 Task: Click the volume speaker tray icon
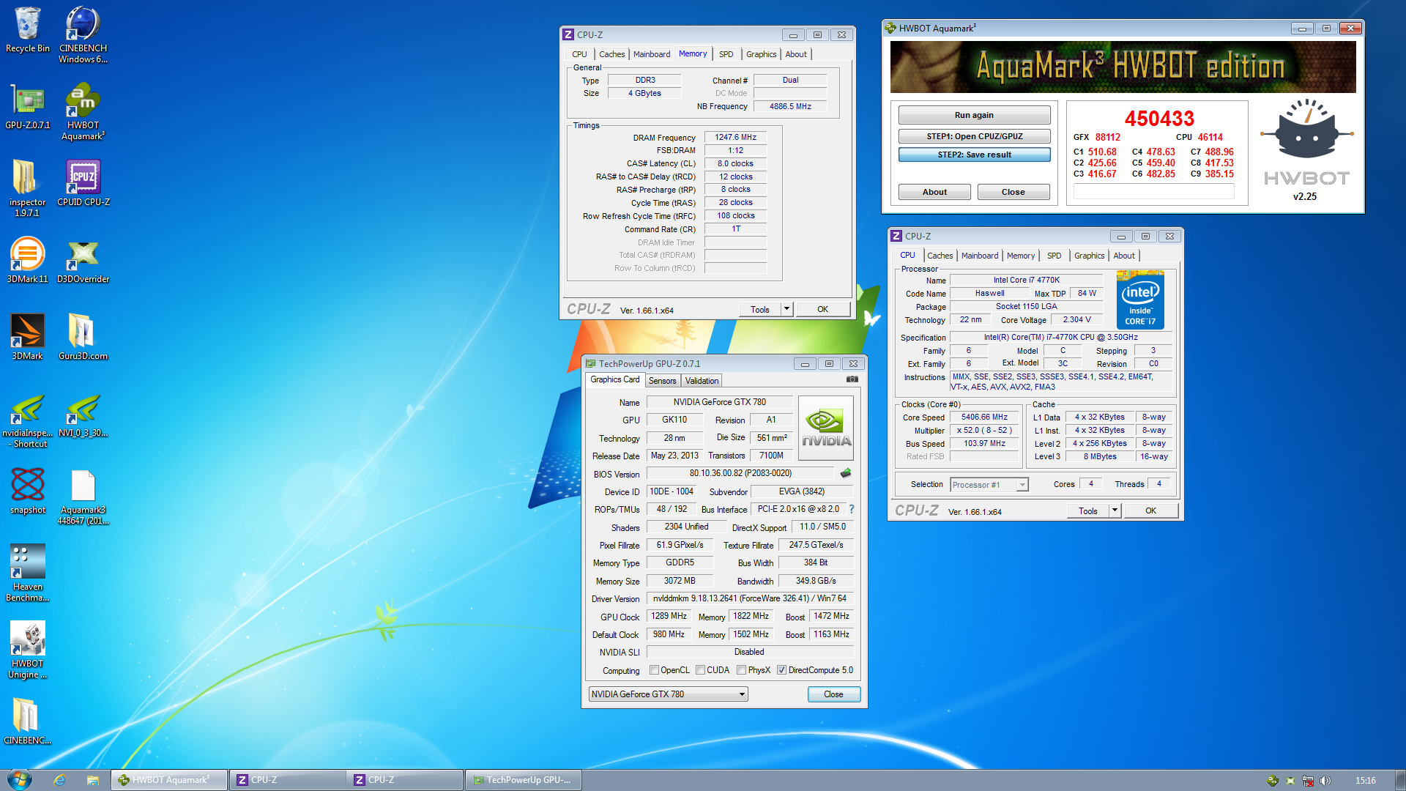pyautogui.click(x=1325, y=781)
